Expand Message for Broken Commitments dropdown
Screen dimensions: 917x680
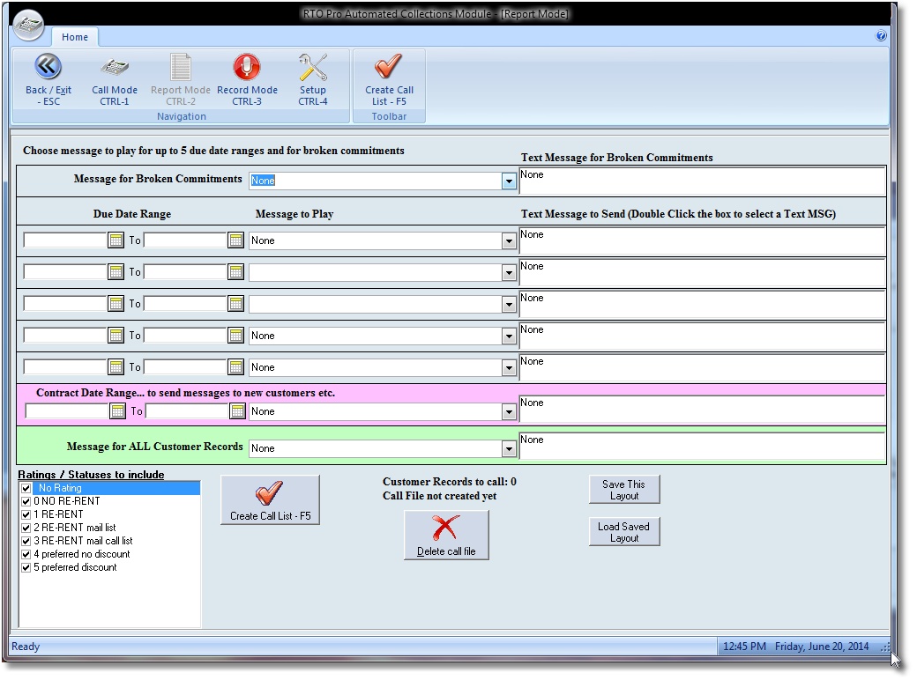tap(508, 181)
